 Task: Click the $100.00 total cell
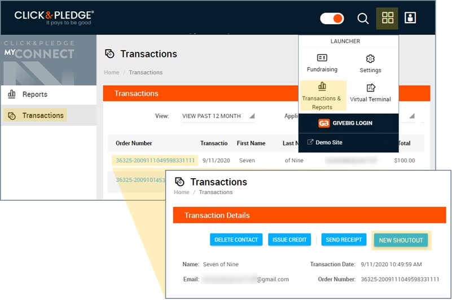click(x=405, y=161)
